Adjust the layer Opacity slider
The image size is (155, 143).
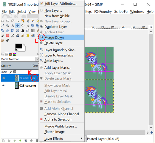(19, 66)
